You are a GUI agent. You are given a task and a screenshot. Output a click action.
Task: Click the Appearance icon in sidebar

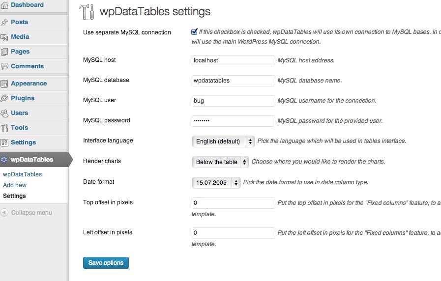4,84
